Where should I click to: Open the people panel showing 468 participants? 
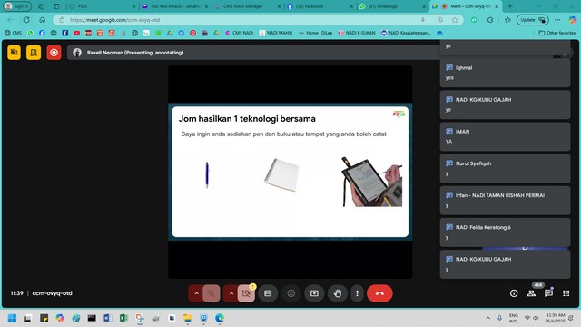pos(531,293)
